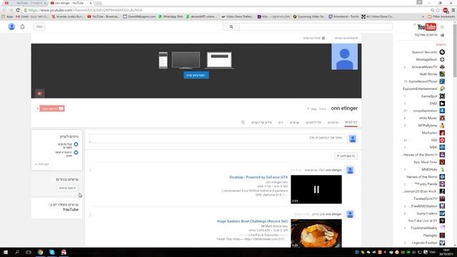Viewport: 457px width, 257px height.
Task: Click the YouTube logo
Action: (426, 27)
